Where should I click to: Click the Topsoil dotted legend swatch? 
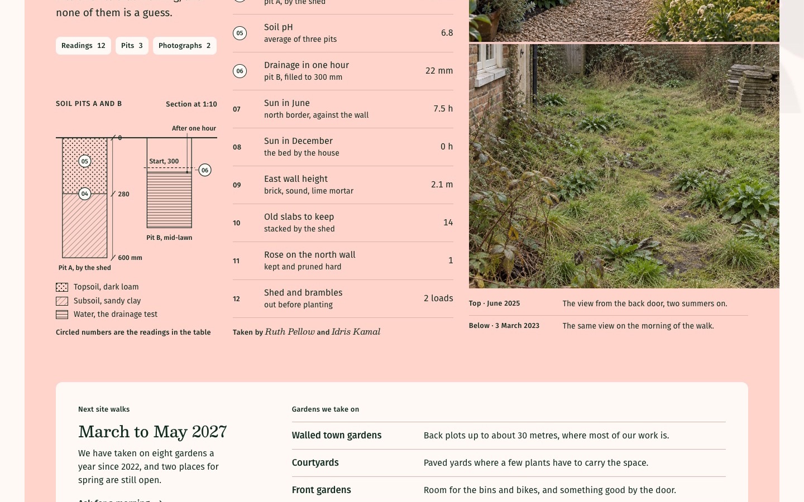[62, 287]
